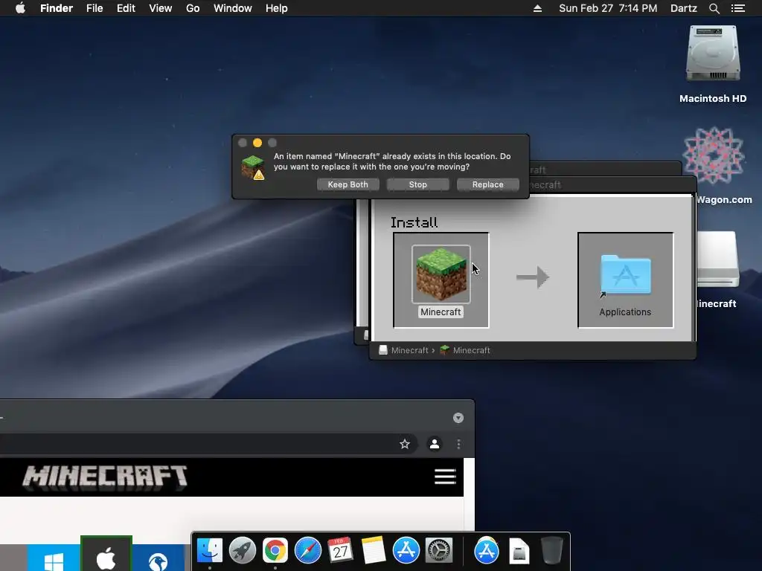Viewport: 762px width, 571px height.
Task: Open Launchpad rocket in the Dock
Action: [x=243, y=550]
